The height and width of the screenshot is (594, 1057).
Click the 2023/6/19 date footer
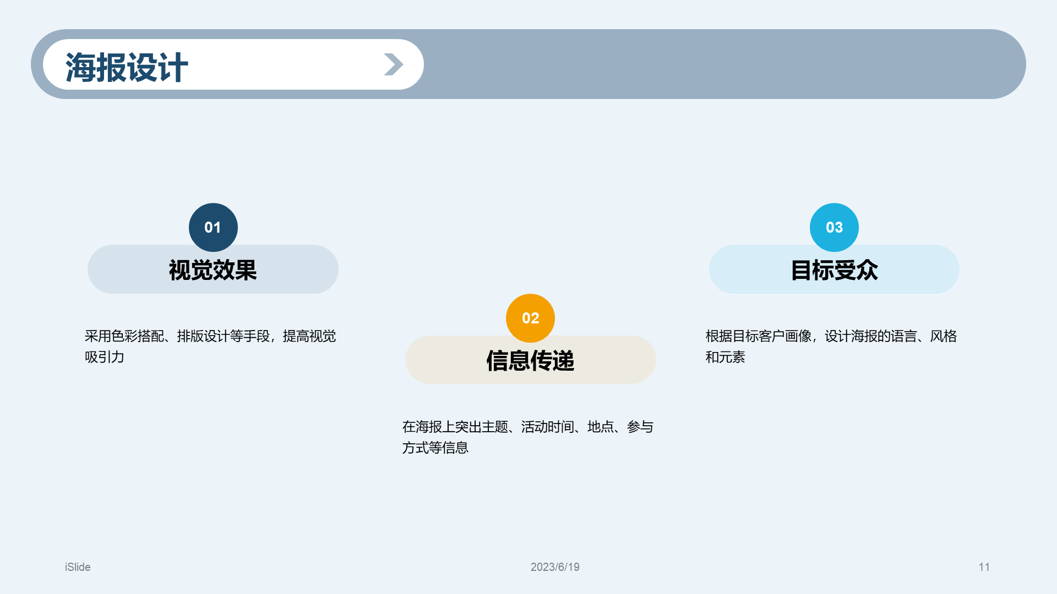point(555,567)
